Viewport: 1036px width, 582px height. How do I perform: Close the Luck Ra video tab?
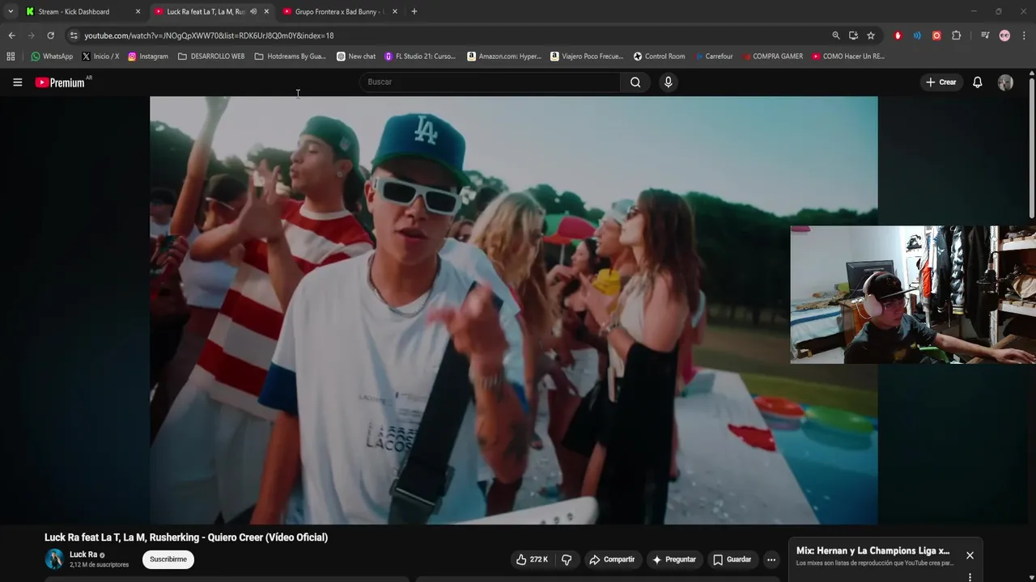[x=266, y=11]
